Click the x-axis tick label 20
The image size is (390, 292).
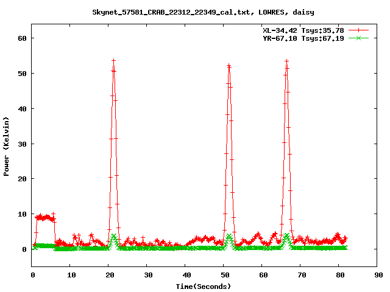[x=110, y=275]
